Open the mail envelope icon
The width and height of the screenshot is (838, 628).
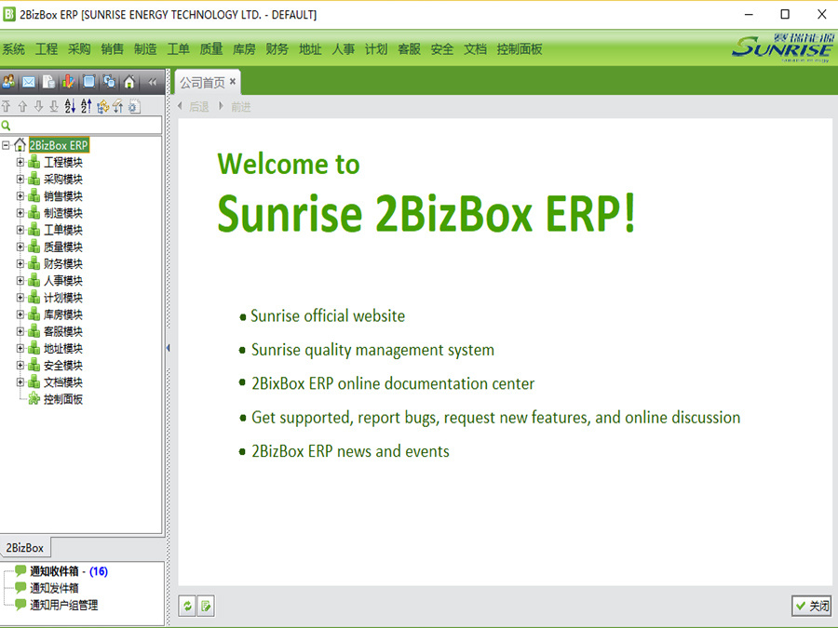coord(29,82)
